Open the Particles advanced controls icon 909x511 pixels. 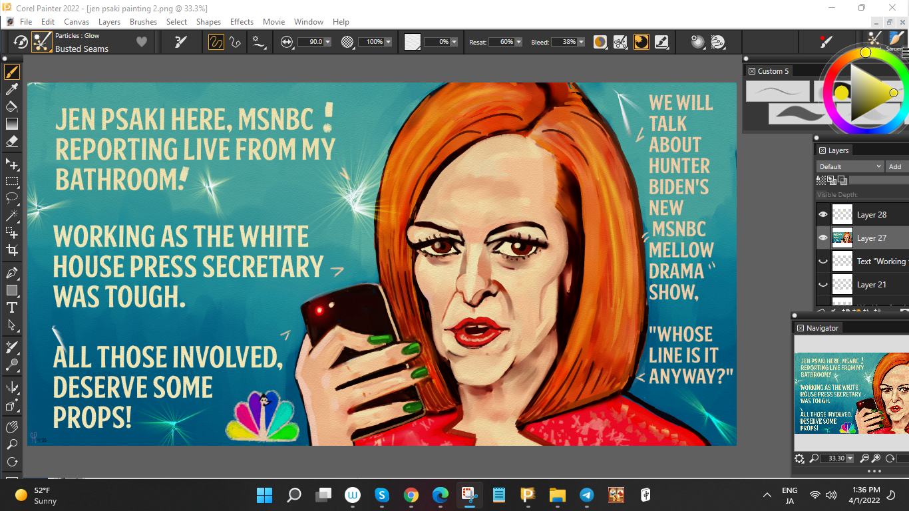tap(620, 42)
